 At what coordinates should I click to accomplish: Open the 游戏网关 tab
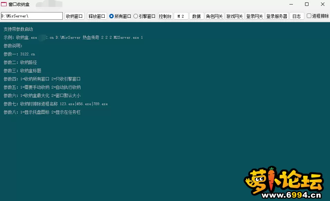tap(234, 16)
